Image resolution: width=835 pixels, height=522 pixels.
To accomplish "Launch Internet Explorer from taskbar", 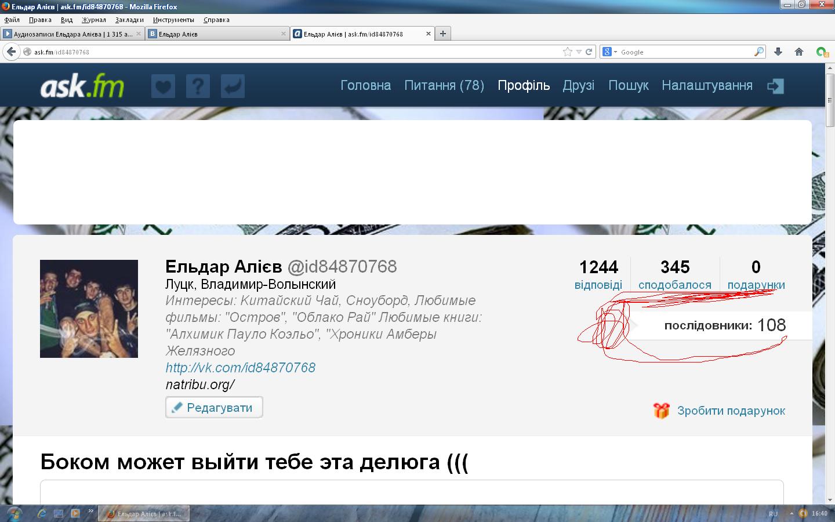I will pyautogui.click(x=42, y=513).
